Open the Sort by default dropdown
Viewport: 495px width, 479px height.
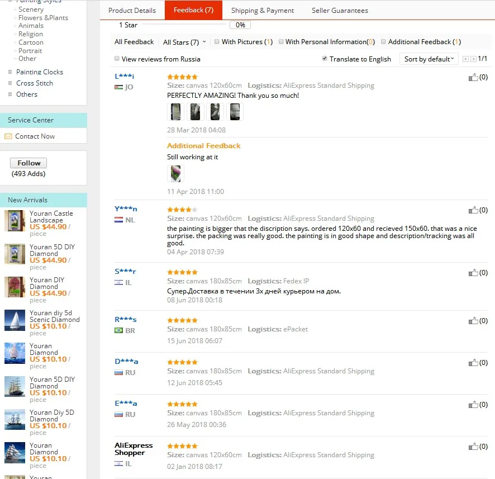(429, 59)
